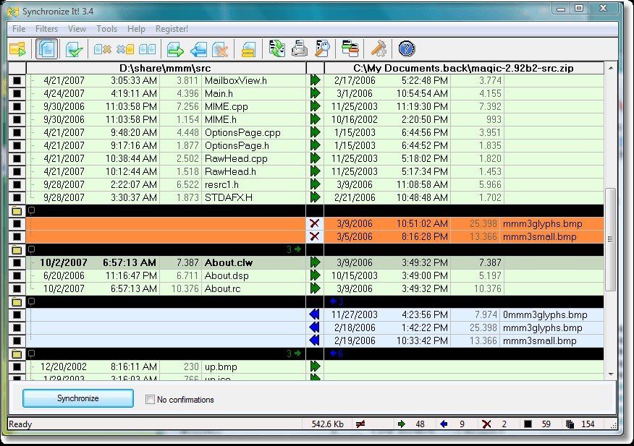This screenshot has width=634, height=446.
Task: Click the delete file toolbar icon with orange X
Action: point(221,50)
